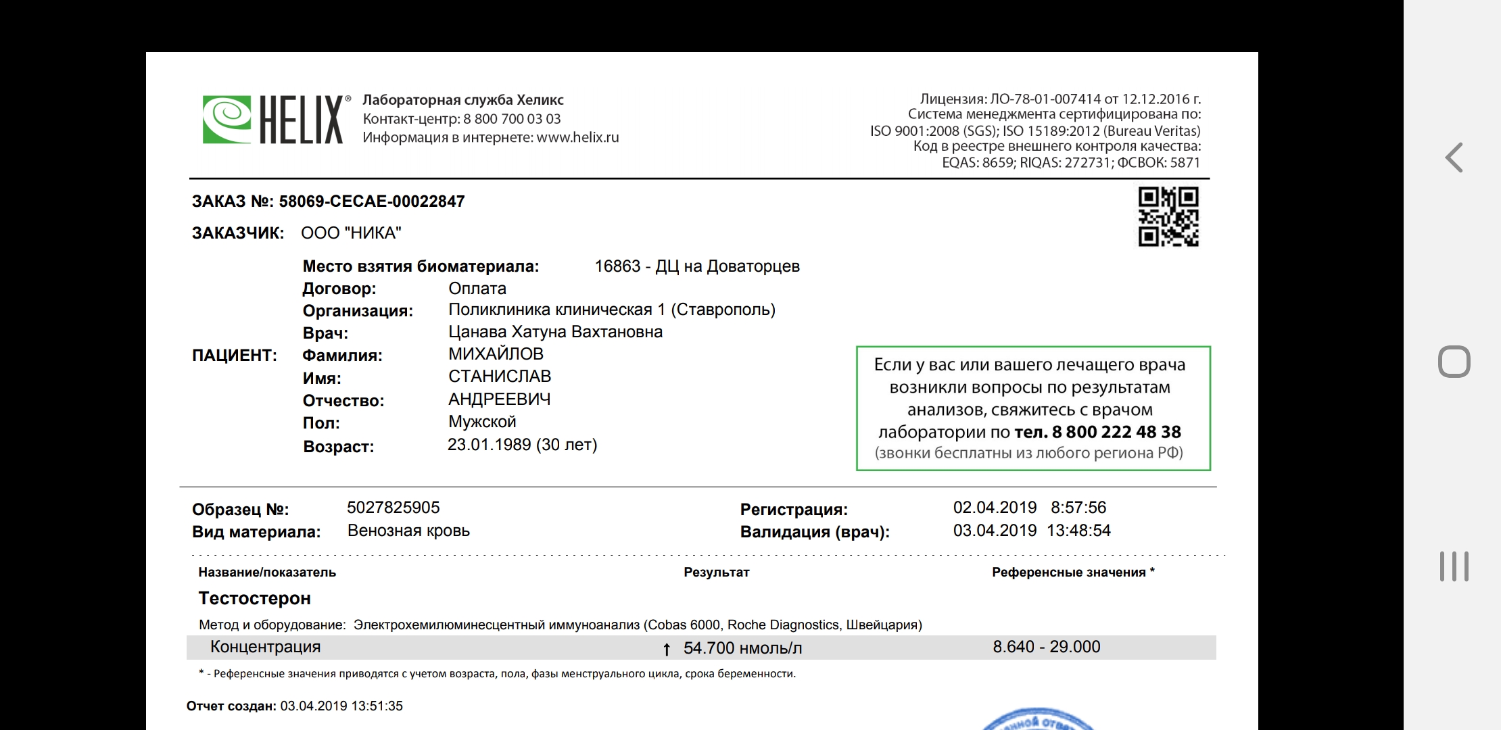Open the www.helix.ru website address
This screenshot has height=730, width=1501.
pyautogui.click(x=577, y=138)
